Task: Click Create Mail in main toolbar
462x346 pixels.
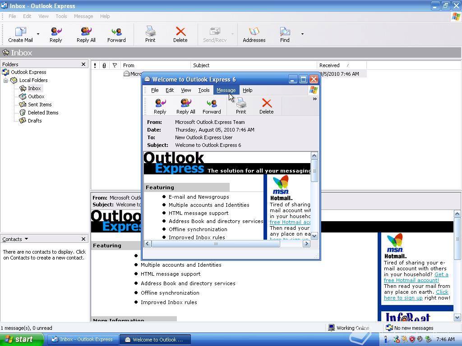Action: (x=20, y=34)
